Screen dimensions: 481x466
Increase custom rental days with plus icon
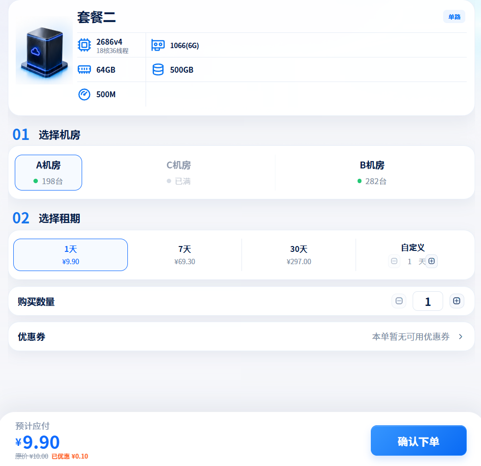(x=432, y=261)
